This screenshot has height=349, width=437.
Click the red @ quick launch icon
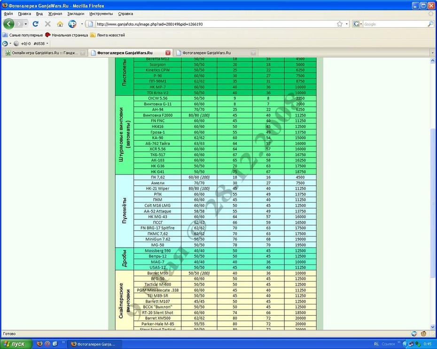coord(47,344)
